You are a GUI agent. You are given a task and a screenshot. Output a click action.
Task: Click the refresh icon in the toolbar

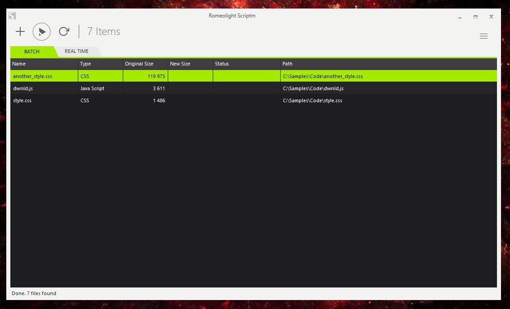[64, 31]
